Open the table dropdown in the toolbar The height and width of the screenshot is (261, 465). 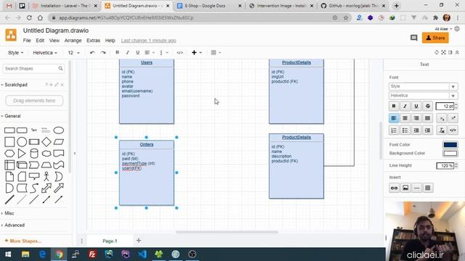(216, 52)
